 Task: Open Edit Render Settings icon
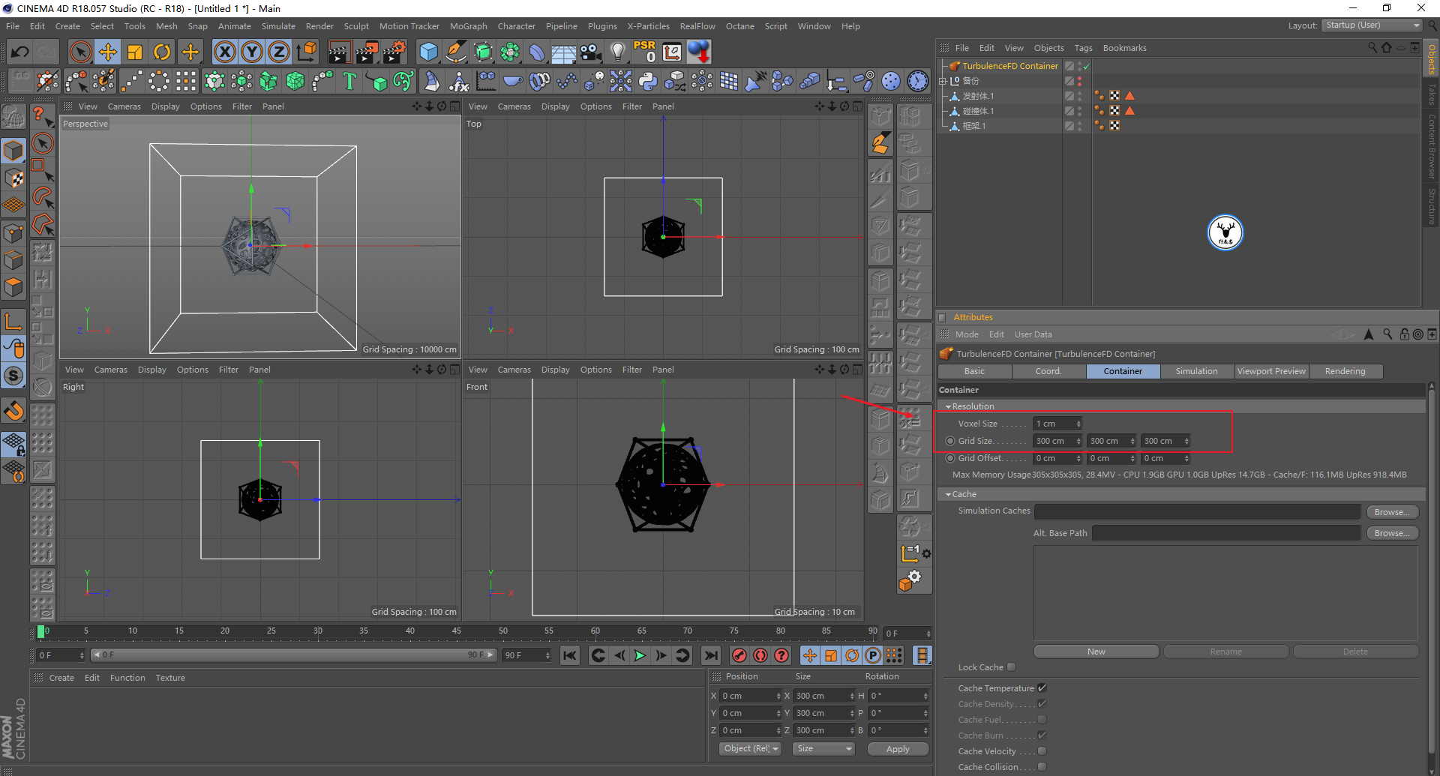point(394,52)
